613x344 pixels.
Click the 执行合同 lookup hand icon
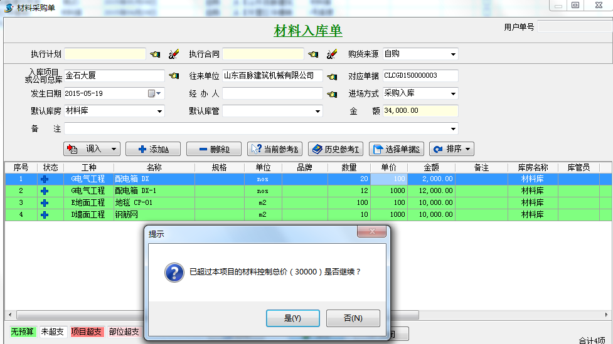tap(313, 55)
